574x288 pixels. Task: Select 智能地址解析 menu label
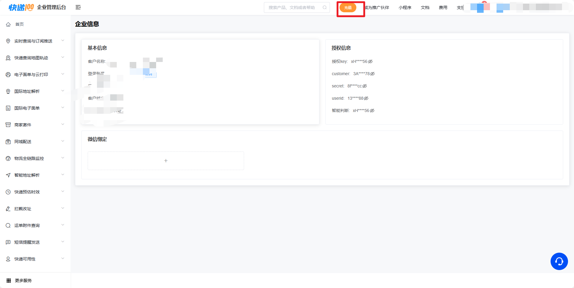27,175
